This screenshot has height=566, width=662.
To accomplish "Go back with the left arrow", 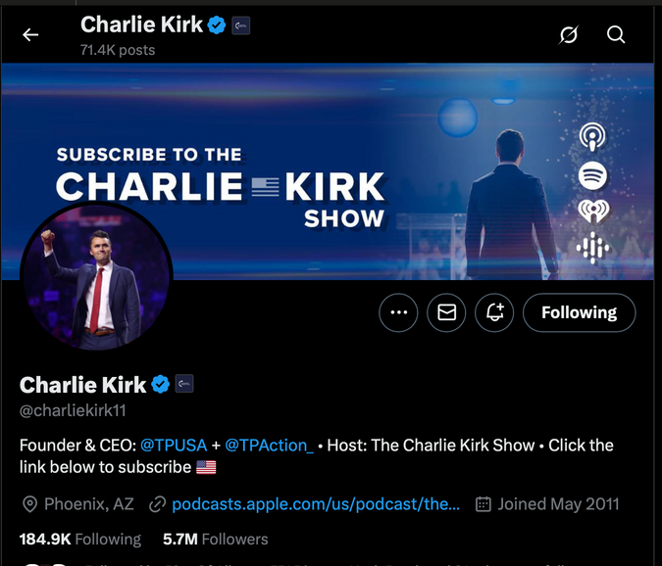I will 30,34.
